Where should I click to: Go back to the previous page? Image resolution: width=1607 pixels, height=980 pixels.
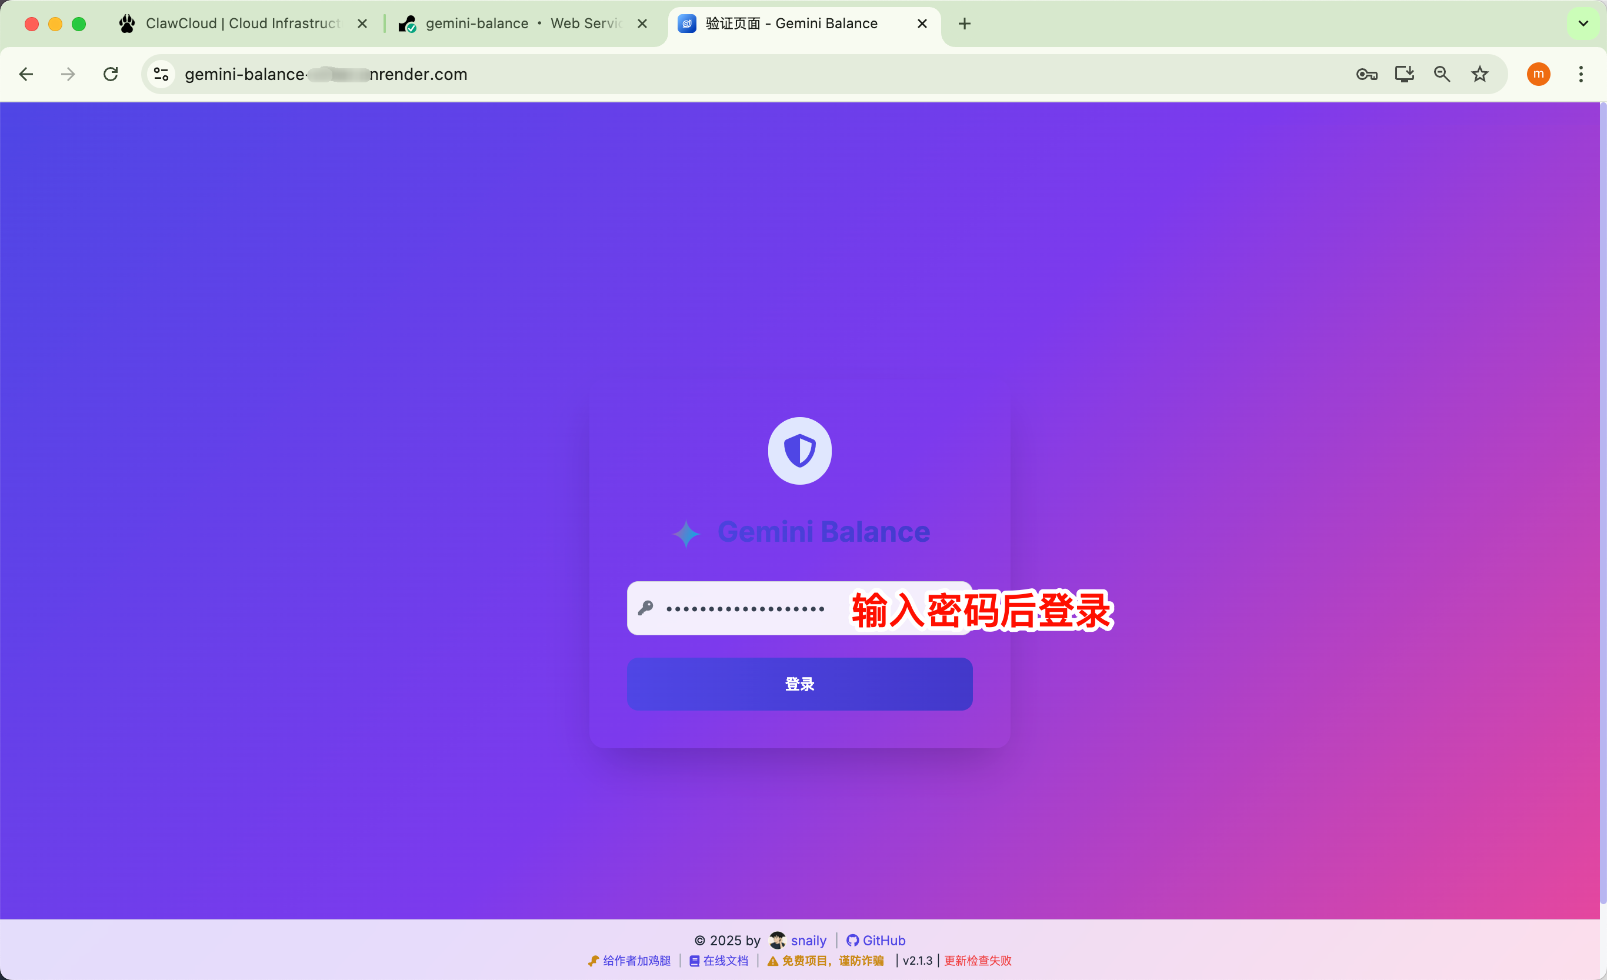[26, 74]
